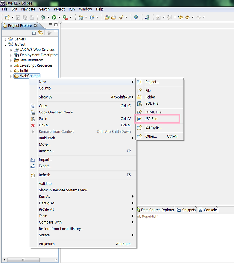Click Paste in the context menu
Screen dimensions: 234x263
[83, 119]
